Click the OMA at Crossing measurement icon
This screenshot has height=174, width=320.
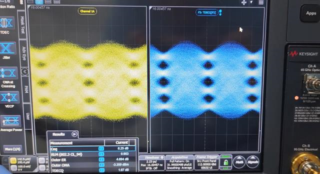pyautogui.click(x=8, y=74)
